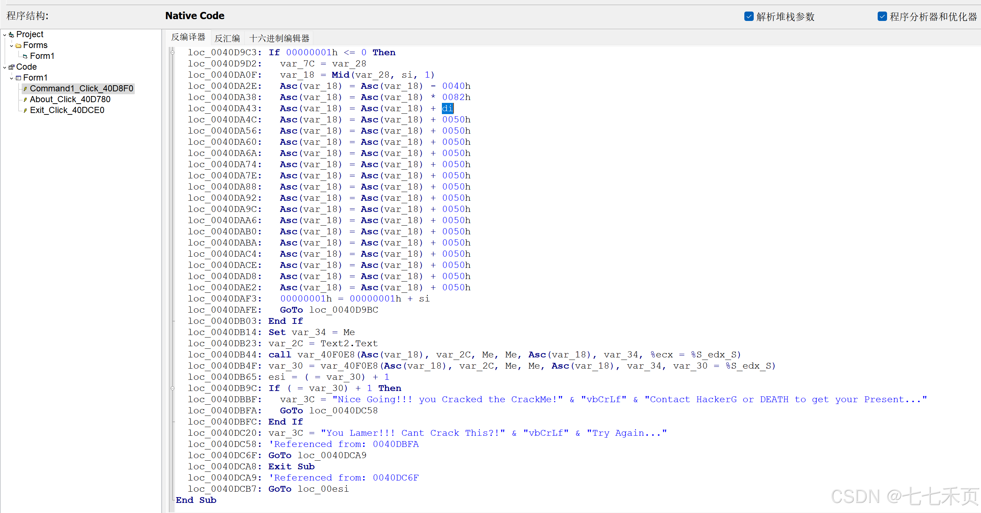
Task: Switch to the 反汇编 tab
Action: point(227,38)
